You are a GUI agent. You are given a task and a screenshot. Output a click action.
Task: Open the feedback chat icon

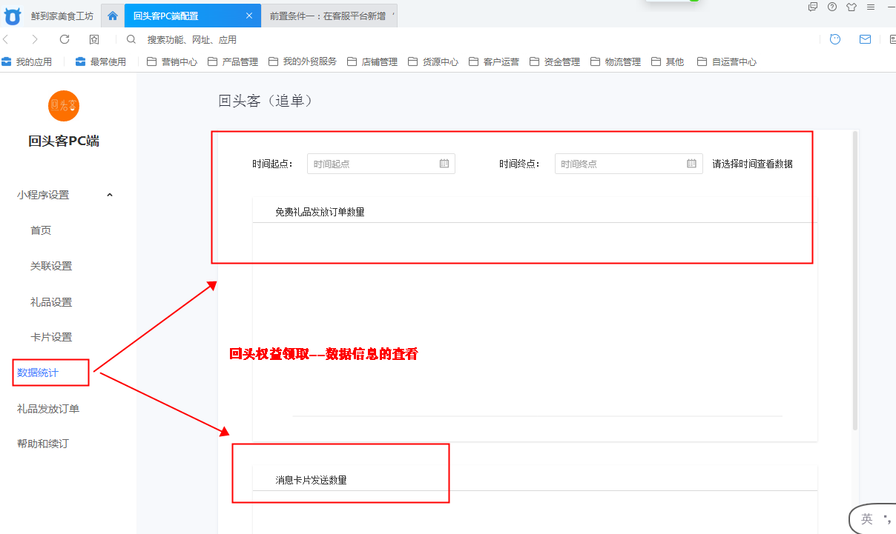tap(813, 7)
